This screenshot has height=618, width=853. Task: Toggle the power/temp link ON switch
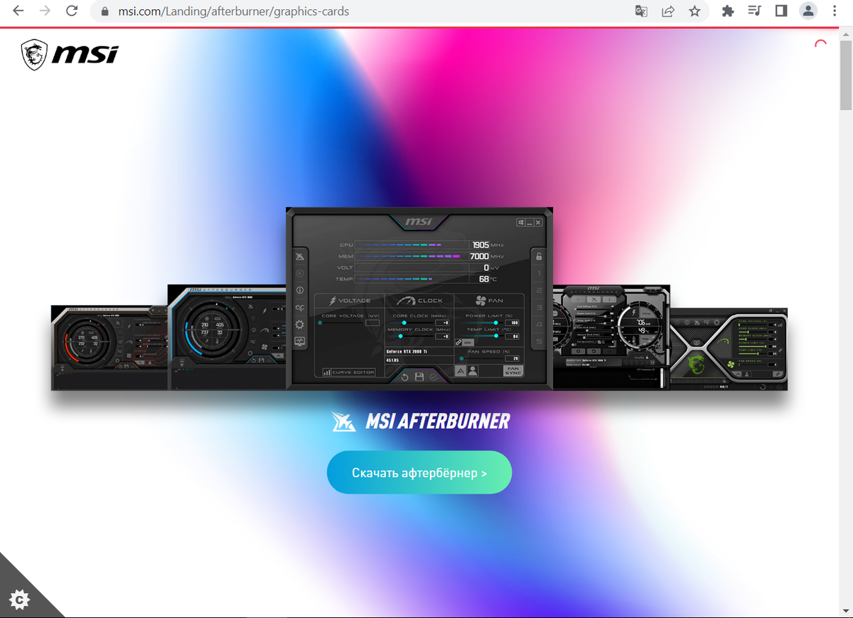[464, 342]
